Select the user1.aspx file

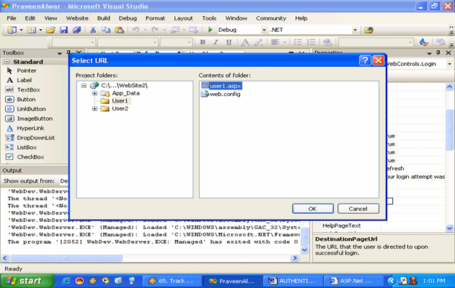(222, 86)
